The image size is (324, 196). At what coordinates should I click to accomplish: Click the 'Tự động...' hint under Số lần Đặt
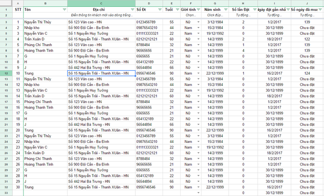coord(243,15)
